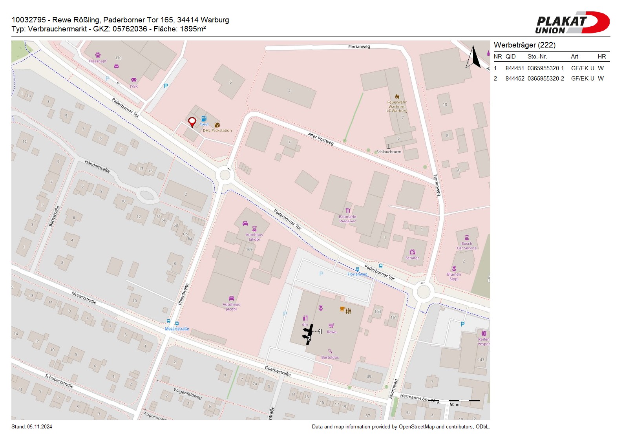Click the Mozartstraße bus stop icon
Image resolution: width=623 pixels, height=441 pixels.
177,324
